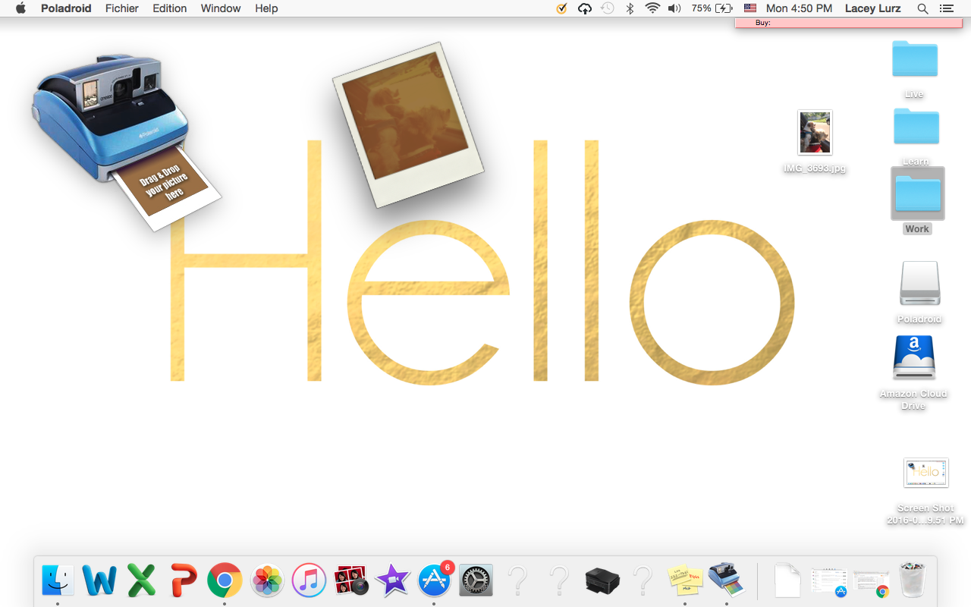971x607 pixels.
Task: Open Notification Center icon
Action: coord(946,8)
